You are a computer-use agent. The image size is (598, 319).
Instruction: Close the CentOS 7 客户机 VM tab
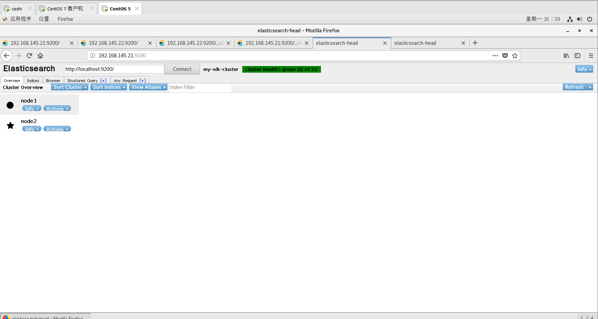coord(92,9)
